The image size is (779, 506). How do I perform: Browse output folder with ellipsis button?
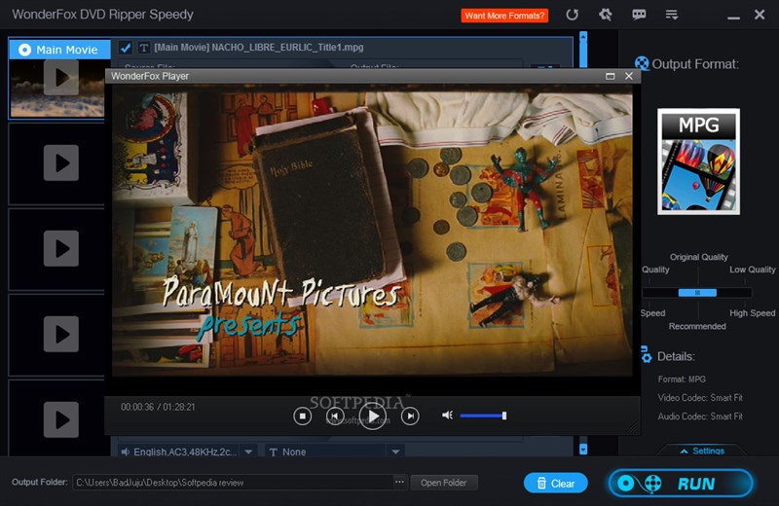(x=399, y=483)
